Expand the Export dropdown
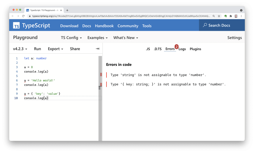The image size is (254, 153). 55,49
